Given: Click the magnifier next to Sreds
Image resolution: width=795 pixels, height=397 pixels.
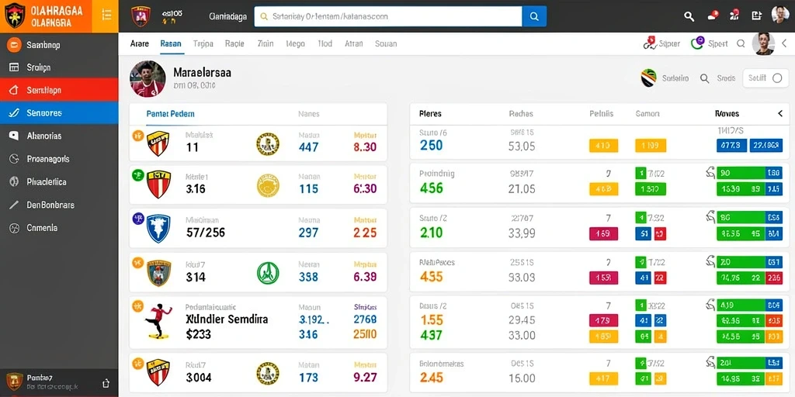Looking at the screenshot, I should (x=704, y=78).
